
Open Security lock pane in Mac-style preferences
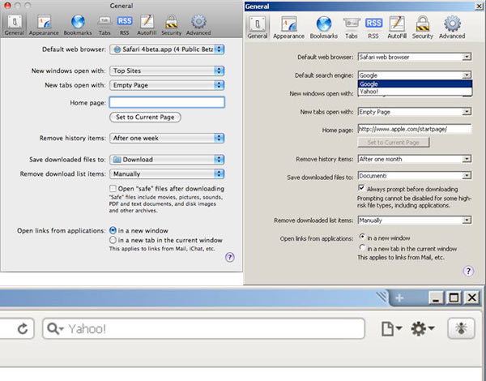click(173, 26)
